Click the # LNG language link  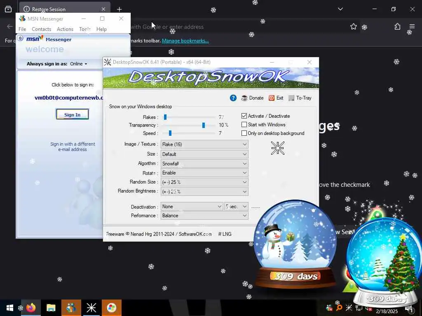point(225,234)
